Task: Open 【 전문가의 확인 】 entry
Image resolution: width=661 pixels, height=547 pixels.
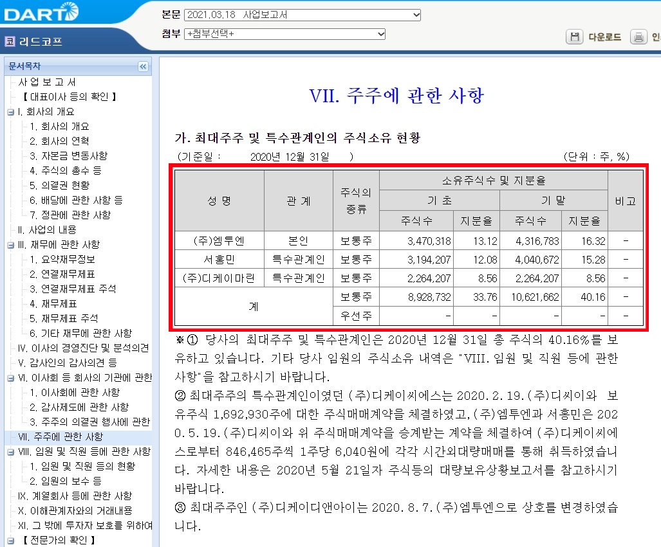Action: coord(59,541)
